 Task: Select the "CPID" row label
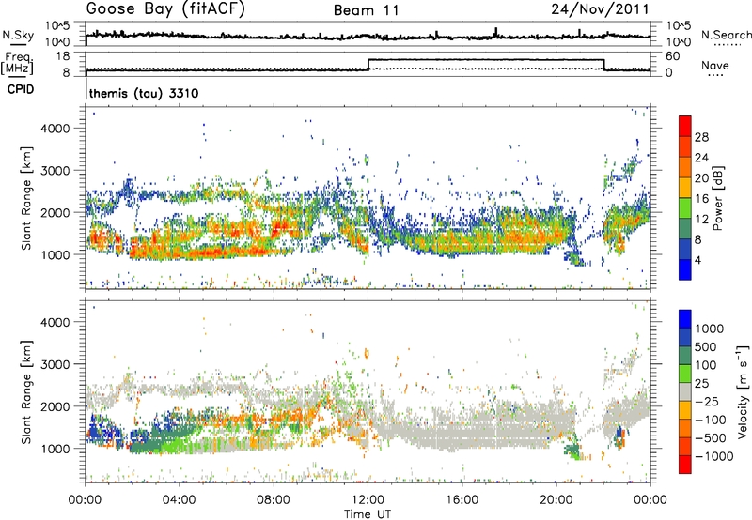point(21,89)
